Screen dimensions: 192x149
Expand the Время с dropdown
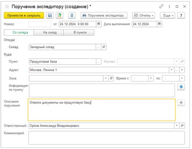[151, 78]
